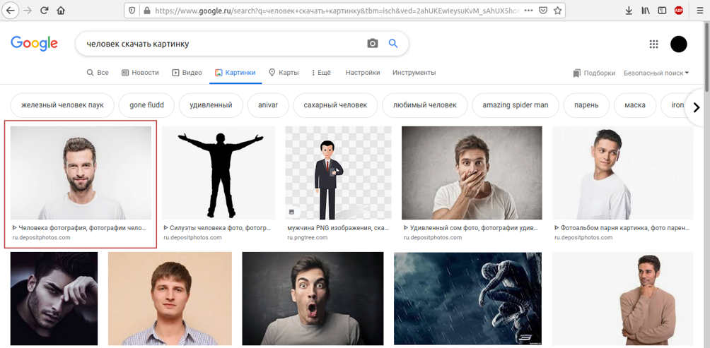This screenshot has width=710, height=348.
Task: Toggle the Firefox sidebar icon
Action: pos(661,11)
